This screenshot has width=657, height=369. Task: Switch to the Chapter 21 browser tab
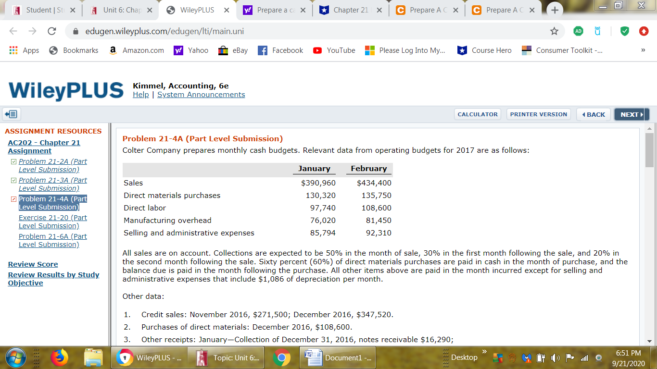[x=351, y=9]
